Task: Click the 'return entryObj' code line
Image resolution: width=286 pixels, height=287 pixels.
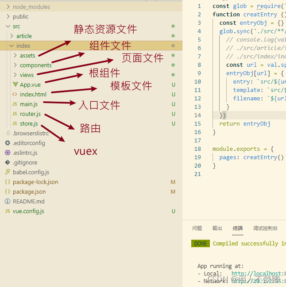Action: (245, 123)
